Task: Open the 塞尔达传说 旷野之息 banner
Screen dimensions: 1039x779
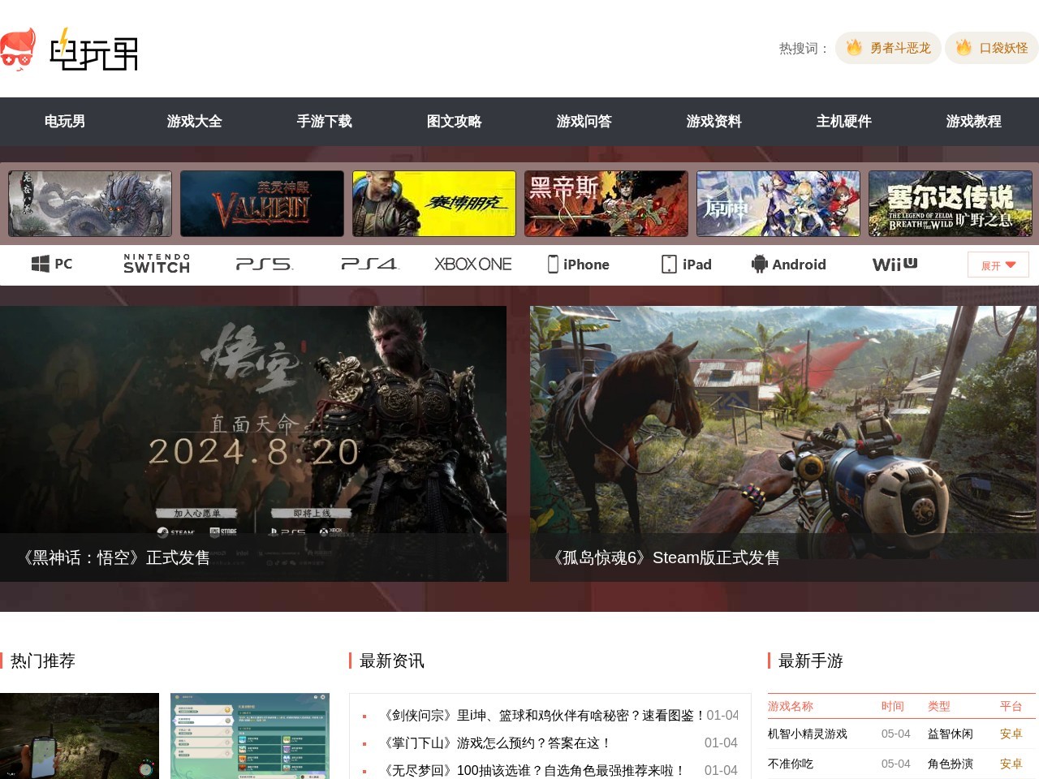Action: [x=951, y=204]
